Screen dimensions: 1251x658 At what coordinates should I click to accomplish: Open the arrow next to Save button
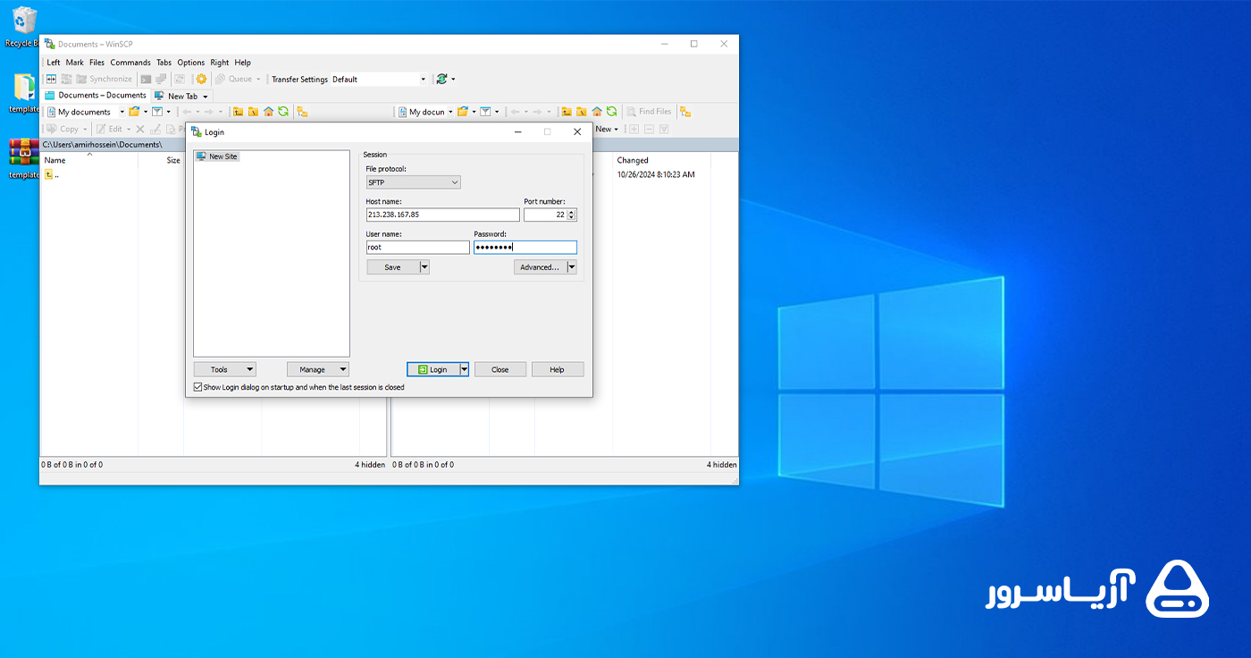[x=424, y=267]
